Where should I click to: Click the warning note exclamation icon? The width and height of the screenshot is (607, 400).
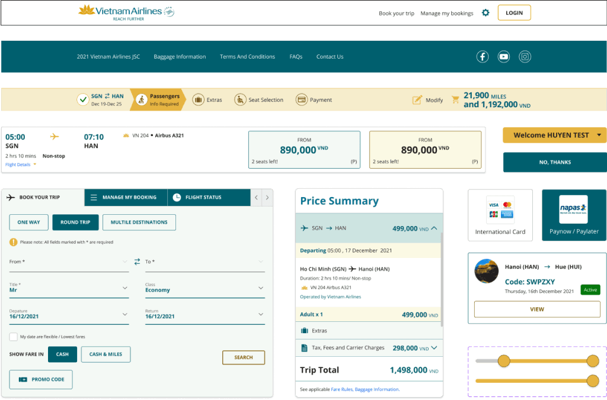coord(13,242)
